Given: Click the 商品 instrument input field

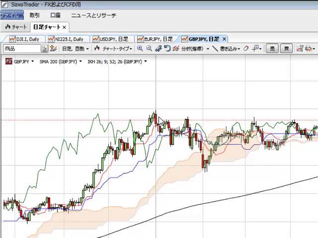Looking at the screenshot, I should (22, 49).
